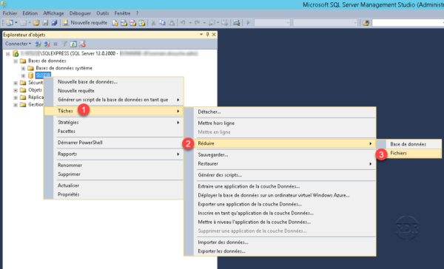Select the Bases de données système tree item

(x=64, y=68)
